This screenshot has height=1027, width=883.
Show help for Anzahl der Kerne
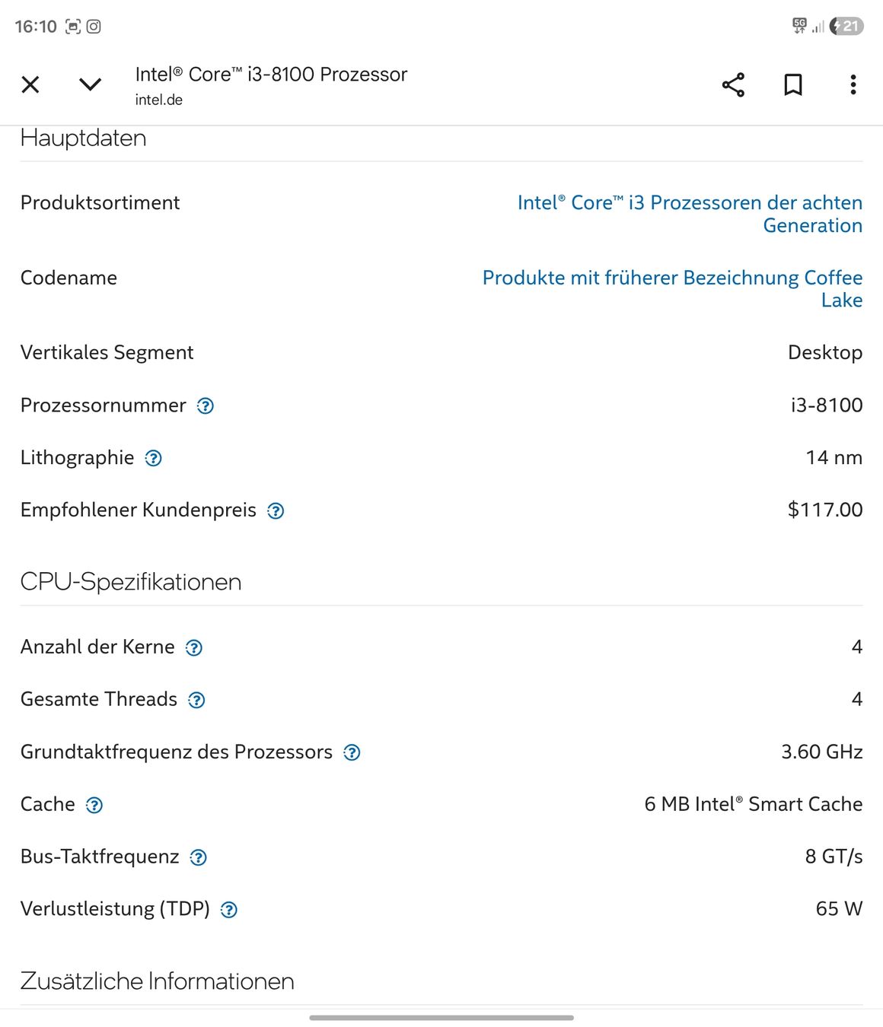click(x=194, y=648)
